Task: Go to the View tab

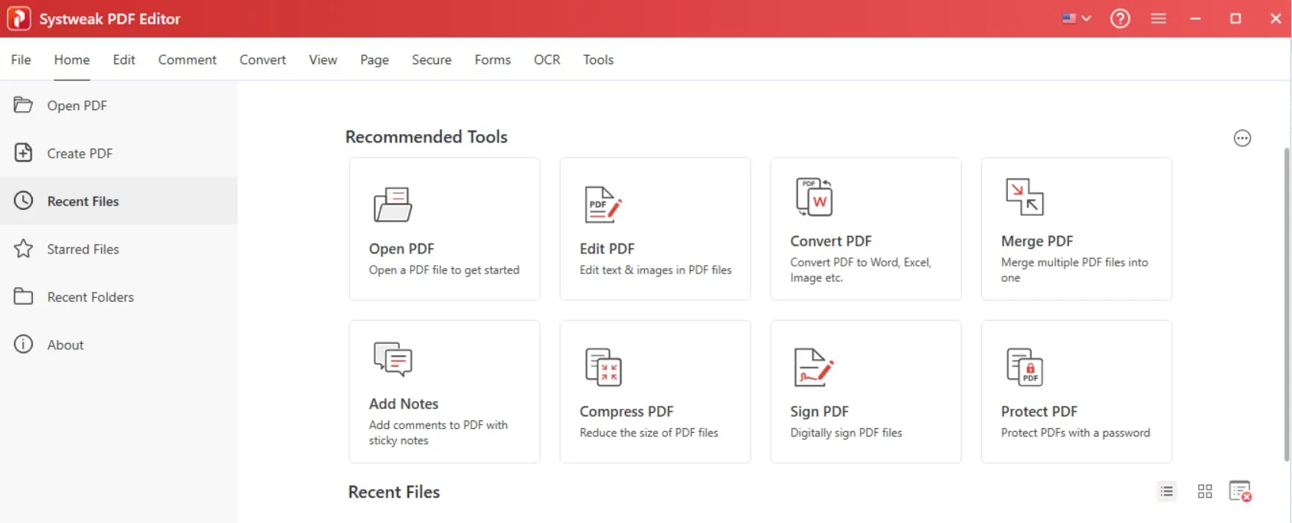Action: (323, 60)
